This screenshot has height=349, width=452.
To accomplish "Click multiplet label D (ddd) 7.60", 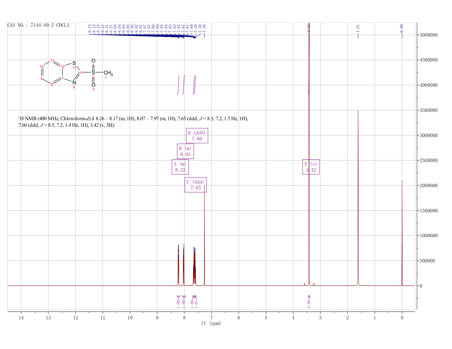I will 197,135.
